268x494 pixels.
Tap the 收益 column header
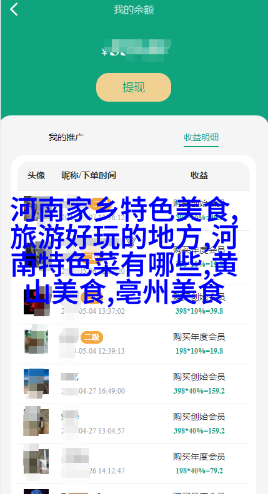(x=199, y=175)
